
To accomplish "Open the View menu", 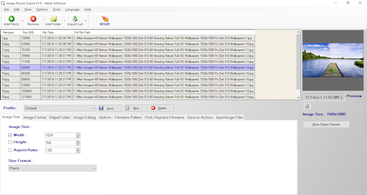I will coord(28,9).
